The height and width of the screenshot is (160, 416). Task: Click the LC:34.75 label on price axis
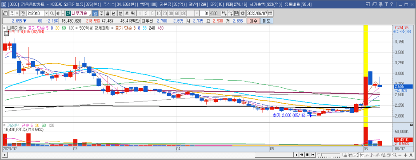(x=400, y=27)
